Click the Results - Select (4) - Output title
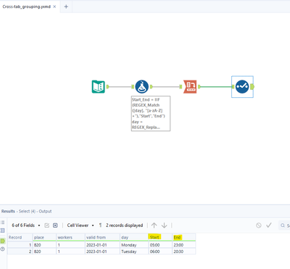 (26, 211)
